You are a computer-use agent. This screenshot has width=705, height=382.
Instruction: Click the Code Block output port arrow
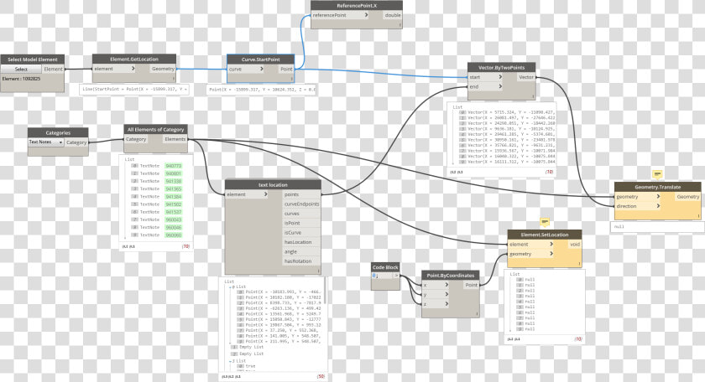(x=396, y=275)
